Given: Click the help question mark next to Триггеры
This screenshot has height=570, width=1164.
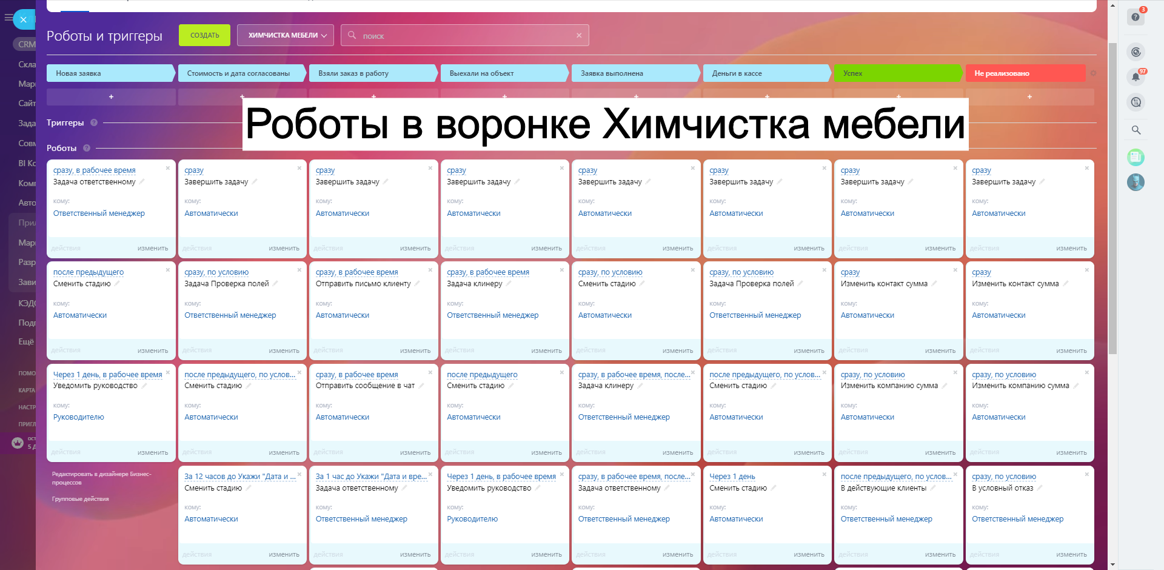Looking at the screenshot, I should click(94, 122).
